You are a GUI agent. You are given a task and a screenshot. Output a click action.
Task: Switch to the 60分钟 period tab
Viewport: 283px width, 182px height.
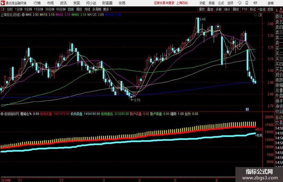(61, 9)
